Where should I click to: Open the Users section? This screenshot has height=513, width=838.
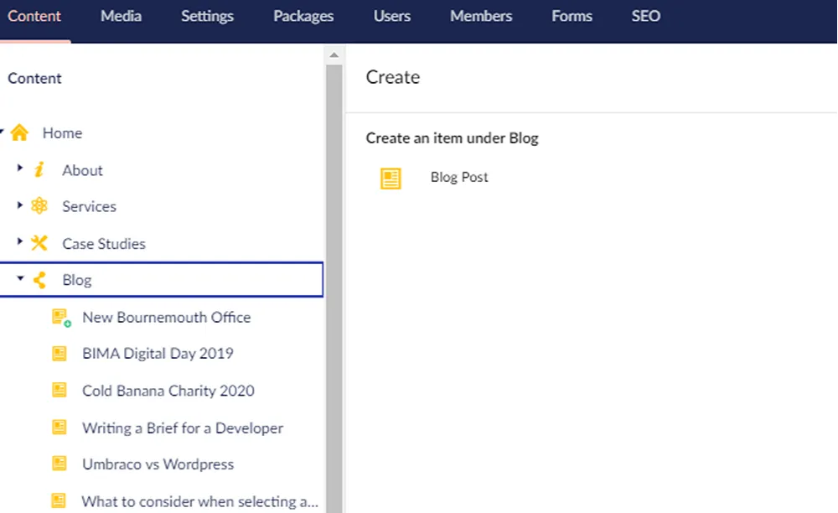392,16
